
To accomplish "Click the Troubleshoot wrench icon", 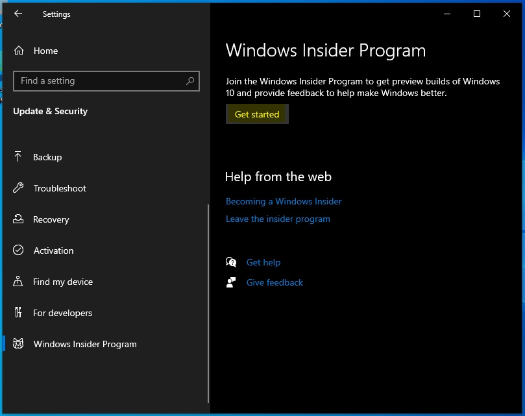I will pyautogui.click(x=18, y=188).
